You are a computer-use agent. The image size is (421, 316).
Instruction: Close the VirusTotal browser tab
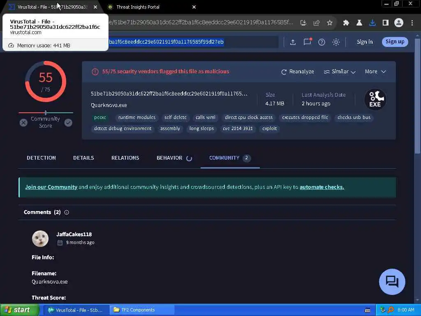pos(95,7)
